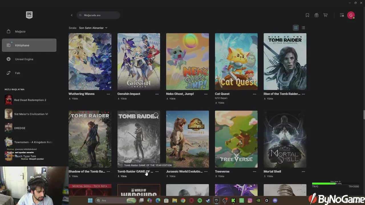Install Genshin Impact via Yükle
Screen dimensions: 365x205
pyautogui.click(x=122, y=99)
